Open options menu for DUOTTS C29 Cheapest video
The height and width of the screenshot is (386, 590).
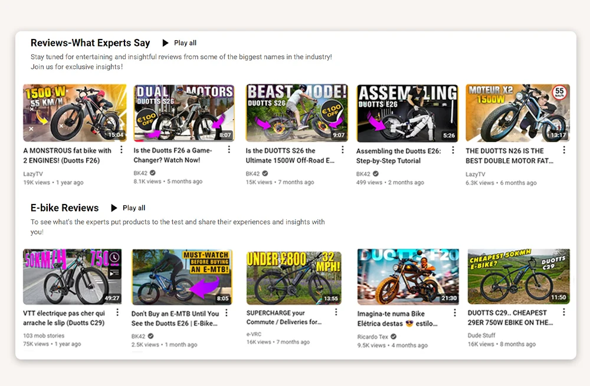pos(563,312)
